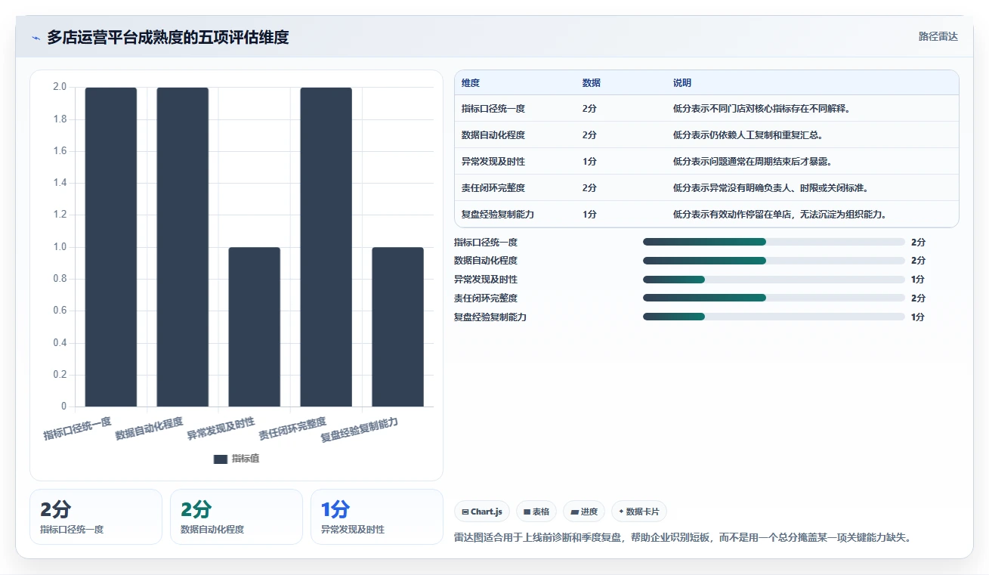The height and width of the screenshot is (575, 989).
Task: Click the 异常发现及时性 progress bar
Action: (774, 280)
